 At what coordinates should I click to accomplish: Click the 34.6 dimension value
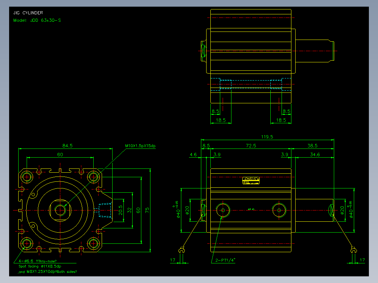tap(315, 154)
